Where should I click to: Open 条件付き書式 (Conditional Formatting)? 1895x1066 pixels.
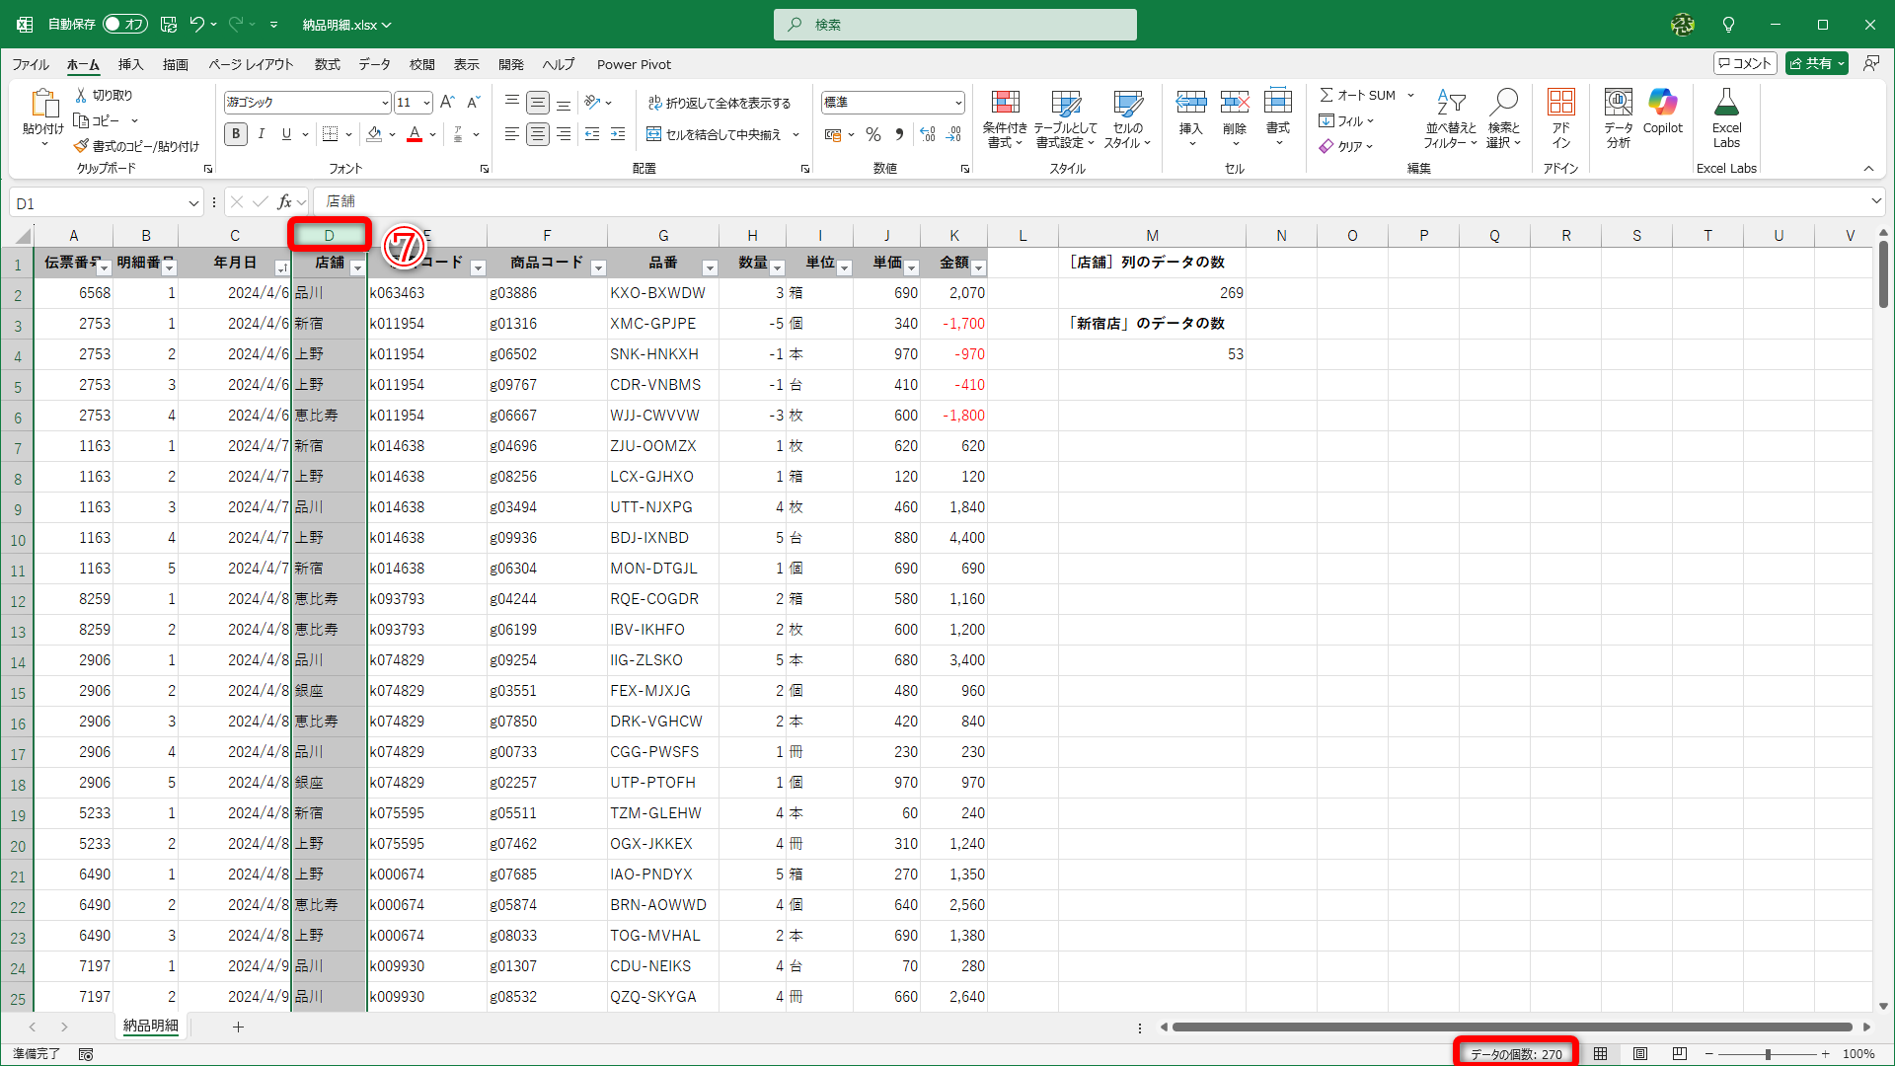pos(1006,118)
